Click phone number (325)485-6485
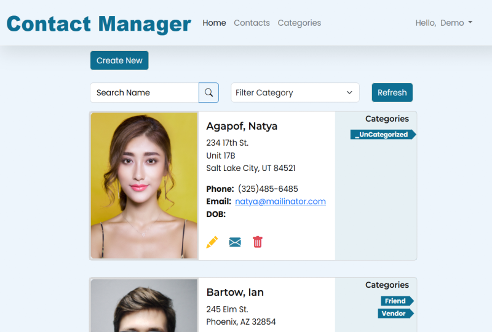 click(x=268, y=189)
